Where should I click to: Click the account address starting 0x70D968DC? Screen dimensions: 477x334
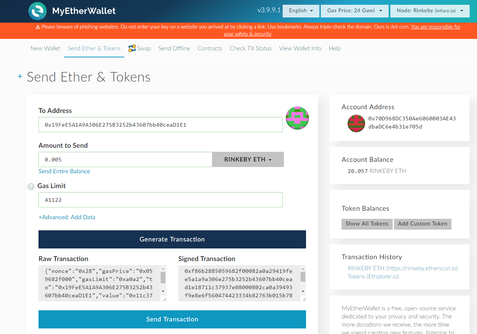(x=412, y=123)
